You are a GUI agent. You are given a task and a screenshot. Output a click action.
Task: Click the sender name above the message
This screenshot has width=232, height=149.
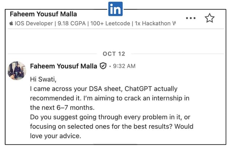point(64,66)
